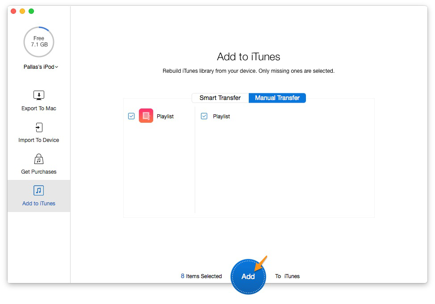Click the Get Purchases label

(x=39, y=172)
